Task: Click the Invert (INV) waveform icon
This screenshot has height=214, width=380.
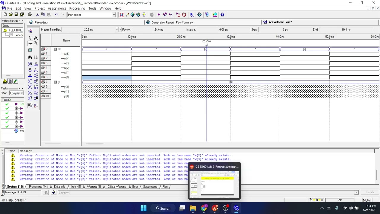Action: (x=36, y=87)
